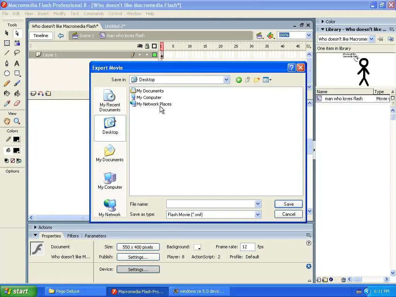Click the Timeline toggle button
The height and width of the screenshot is (297, 396).
pyautogui.click(x=41, y=36)
